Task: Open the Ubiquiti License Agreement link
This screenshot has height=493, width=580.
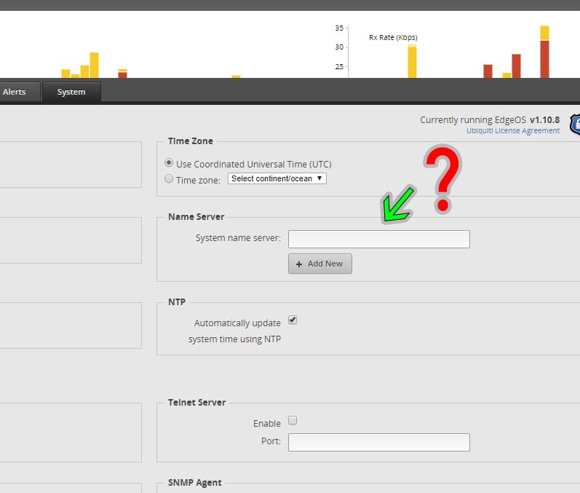Action: point(512,131)
